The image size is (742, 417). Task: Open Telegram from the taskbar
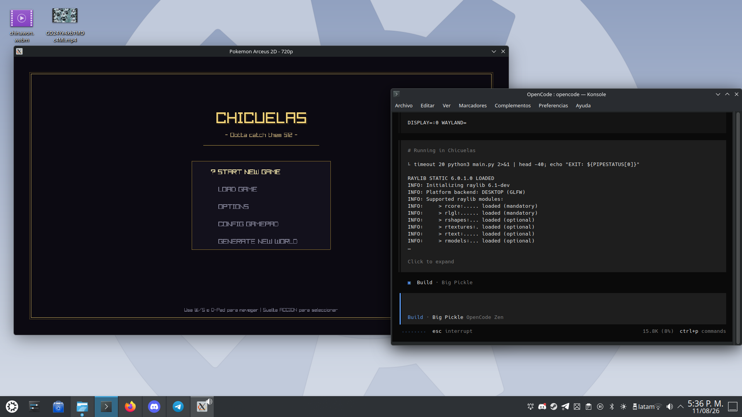(178, 407)
